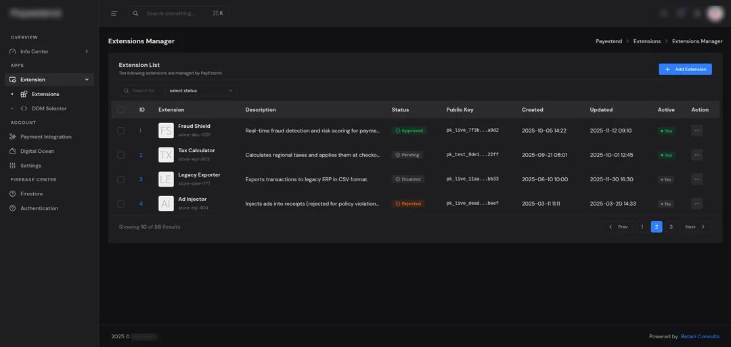Click the Rejected status badge

(x=408, y=204)
